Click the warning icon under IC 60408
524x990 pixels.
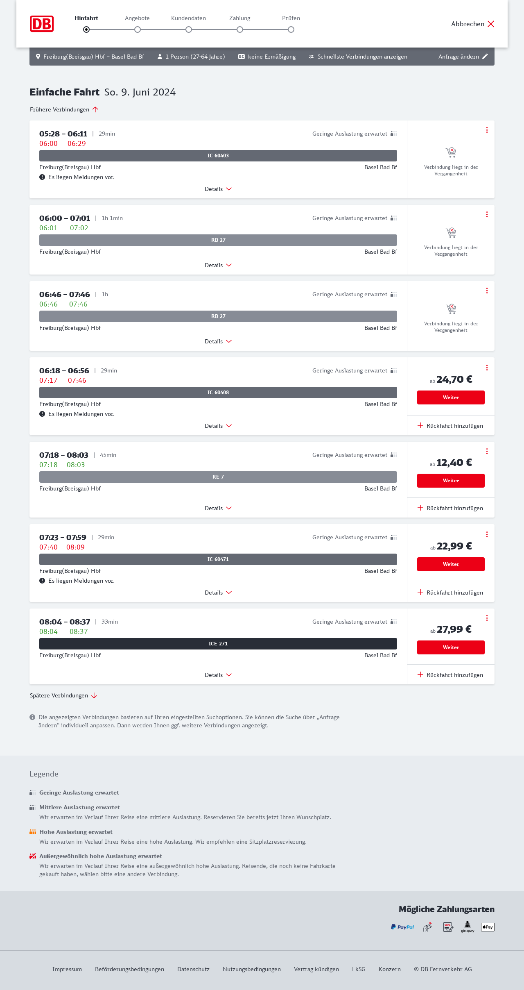42,414
